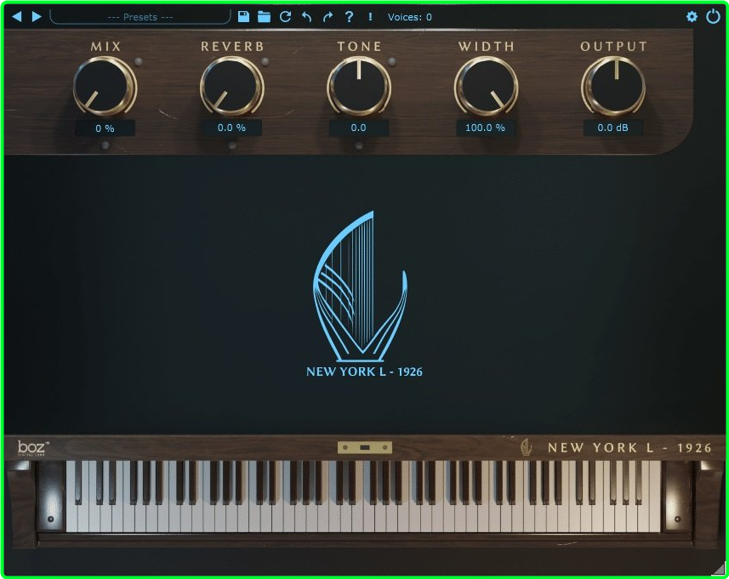Select the Mix value field showing 0 %
729x579 pixels.
105,128
